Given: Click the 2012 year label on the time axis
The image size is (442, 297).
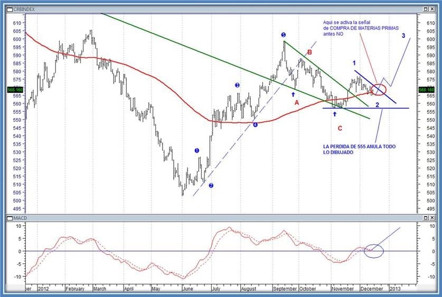Looking at the screenshot, I should 43,289.
